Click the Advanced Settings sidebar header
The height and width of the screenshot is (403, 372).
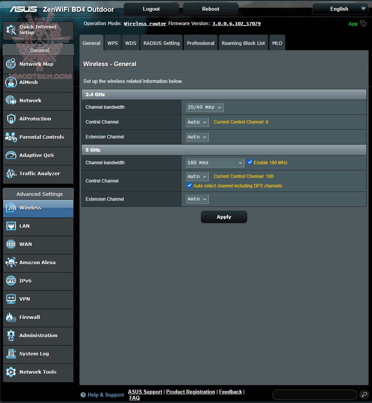[x=38, y=194]
